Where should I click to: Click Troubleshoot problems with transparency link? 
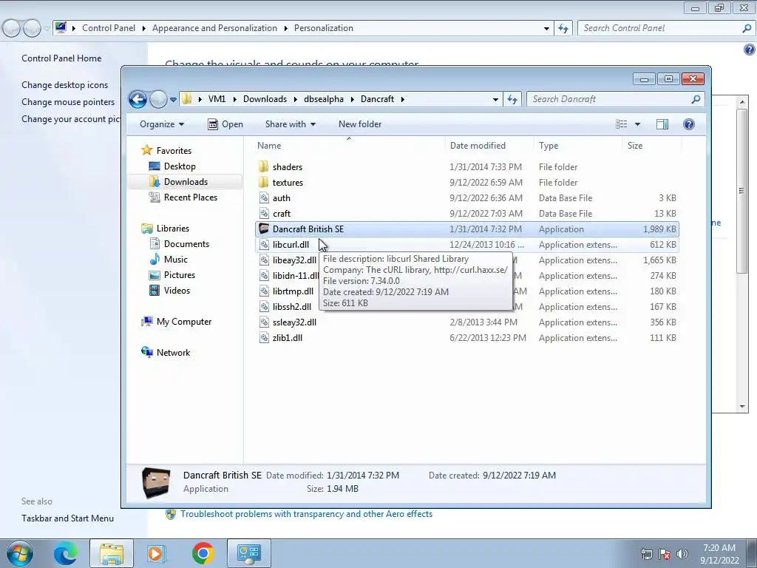(x=306, y=514)
